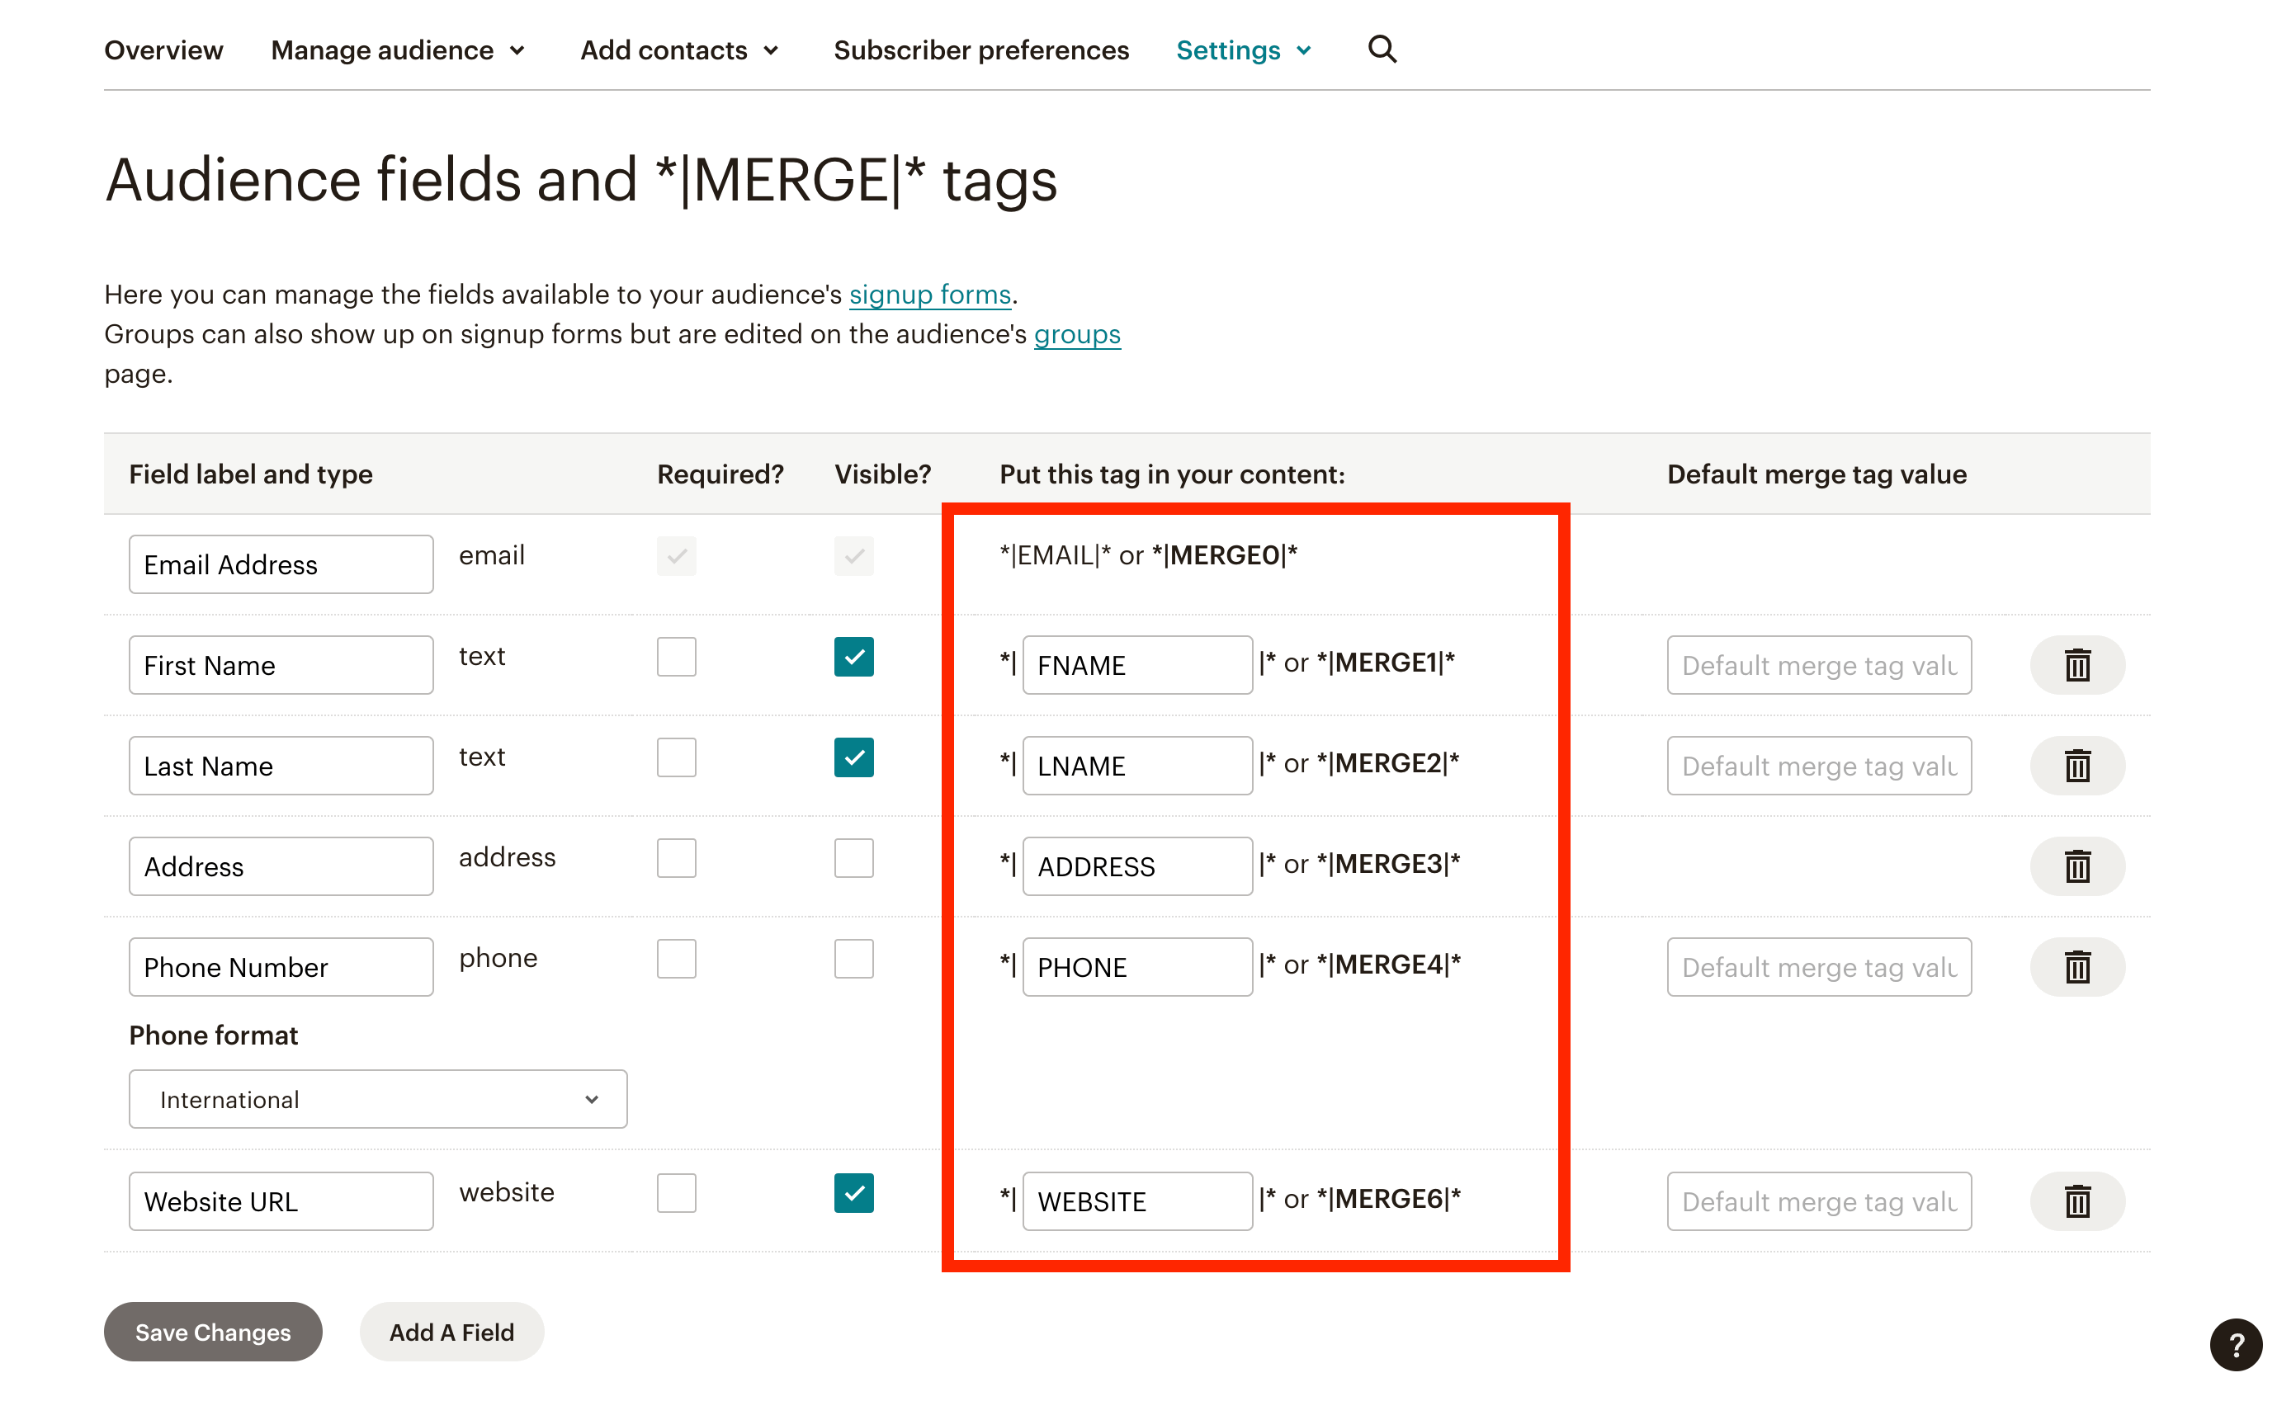Open the help question mark button

(2234, 1344)
